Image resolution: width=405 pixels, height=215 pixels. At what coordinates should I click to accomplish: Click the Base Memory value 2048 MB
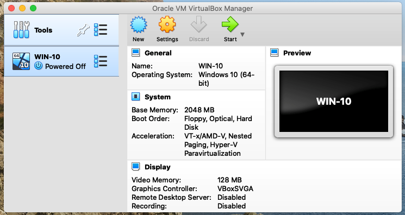click(x=199, y=110)
